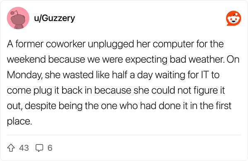The image size is (248, 161).
Task: Click the words 'half a day'
Action: pos(132,75)
